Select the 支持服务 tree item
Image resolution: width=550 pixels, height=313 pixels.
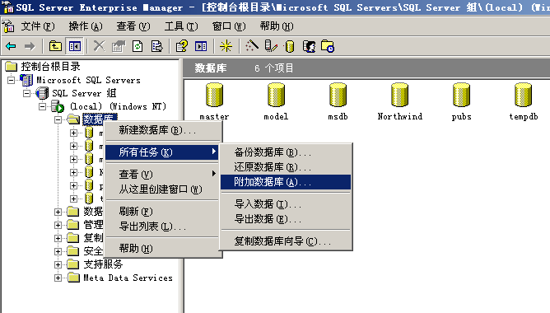103,264
